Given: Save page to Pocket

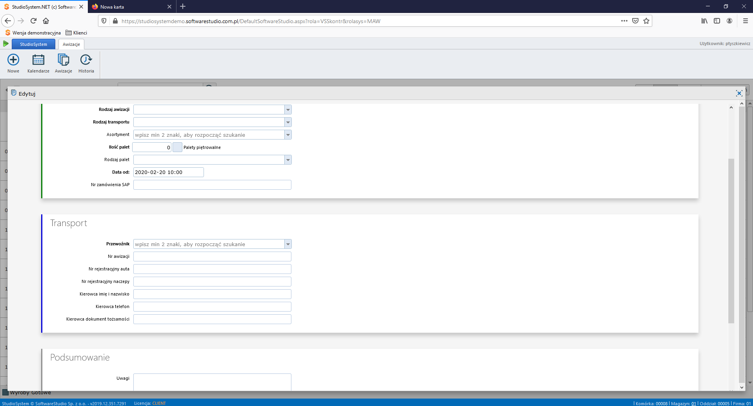Looking at the screenshot, I should pos(635,21).
